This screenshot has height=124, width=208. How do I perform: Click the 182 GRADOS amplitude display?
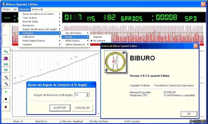123,18
